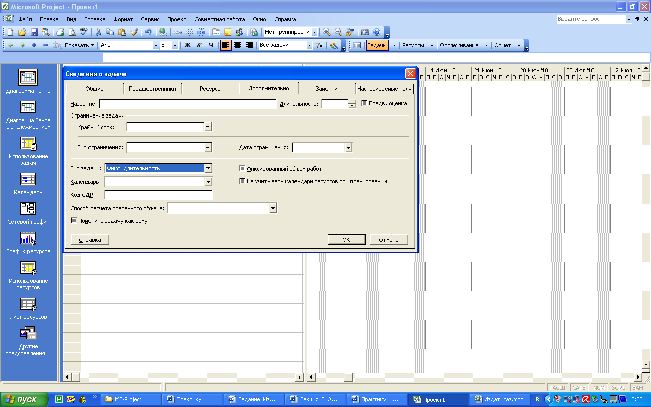Expand the Тип ограничения dropdown
651x407 pixels.
pyautogui.click(x=208, y=148)
